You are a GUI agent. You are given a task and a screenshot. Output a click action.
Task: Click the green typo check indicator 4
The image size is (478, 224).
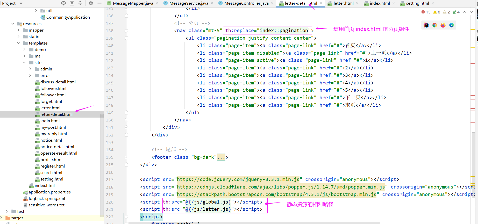(x=456, y=12)
